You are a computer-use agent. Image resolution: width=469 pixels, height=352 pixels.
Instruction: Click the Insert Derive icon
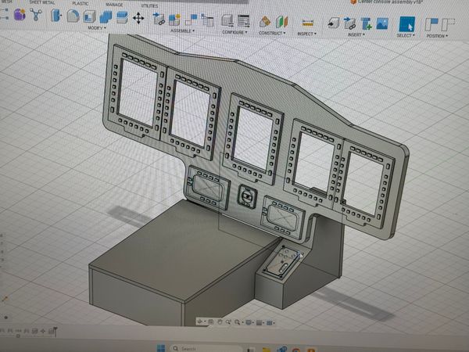click(333, 23)
